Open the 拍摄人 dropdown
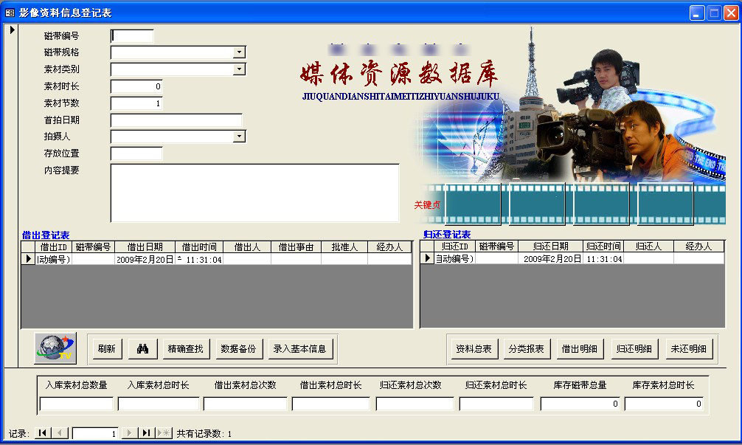The image size is (742, 445). tap(239, 137)
